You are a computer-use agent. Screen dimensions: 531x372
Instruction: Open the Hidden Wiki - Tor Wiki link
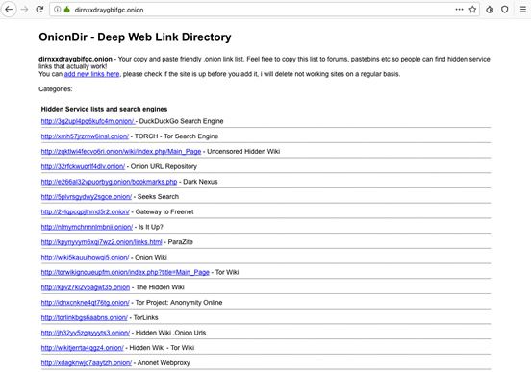click(x=83, y=348)
